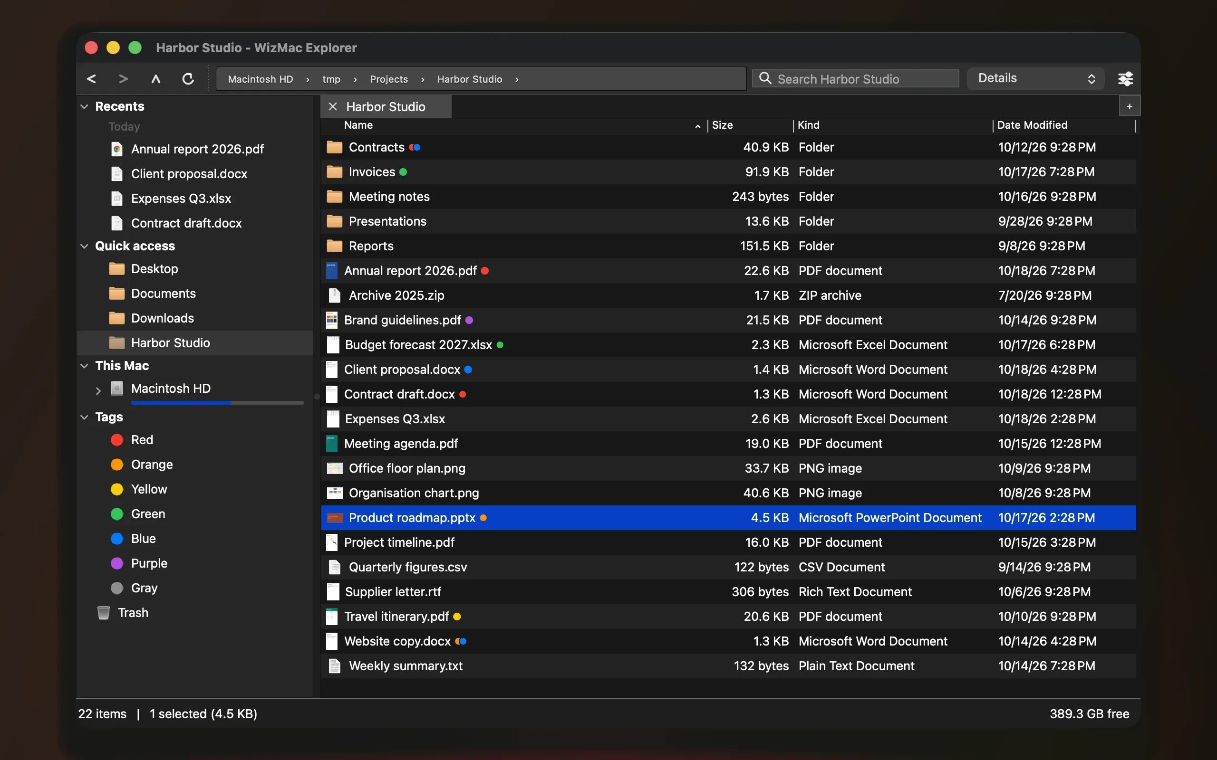Sort by the Size column header
1217x760 pixels.
click(750, 125)
